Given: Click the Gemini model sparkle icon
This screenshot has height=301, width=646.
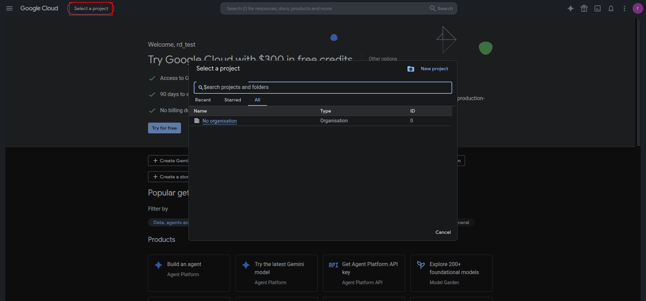Looking at the screenshot, I should click(246, 265).
